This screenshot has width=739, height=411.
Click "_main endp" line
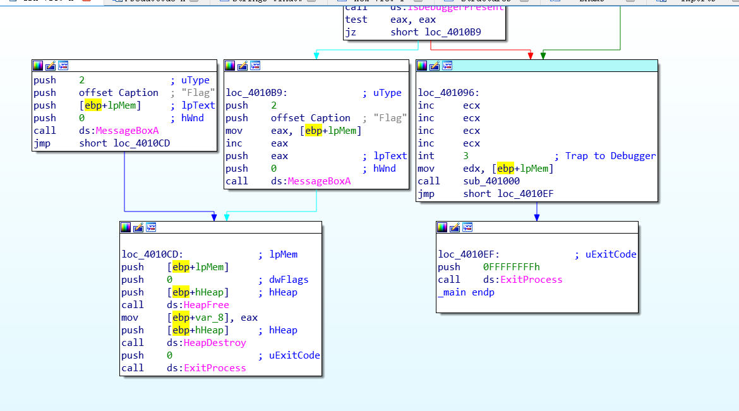point(466,292)
